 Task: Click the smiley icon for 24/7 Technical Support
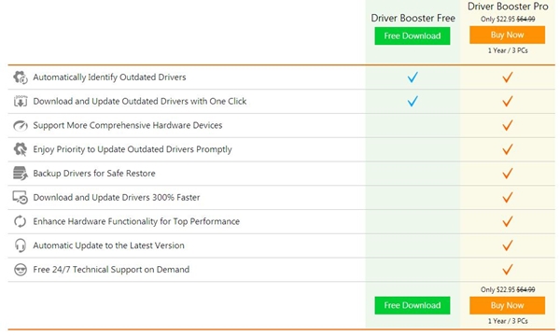point(21,270)
